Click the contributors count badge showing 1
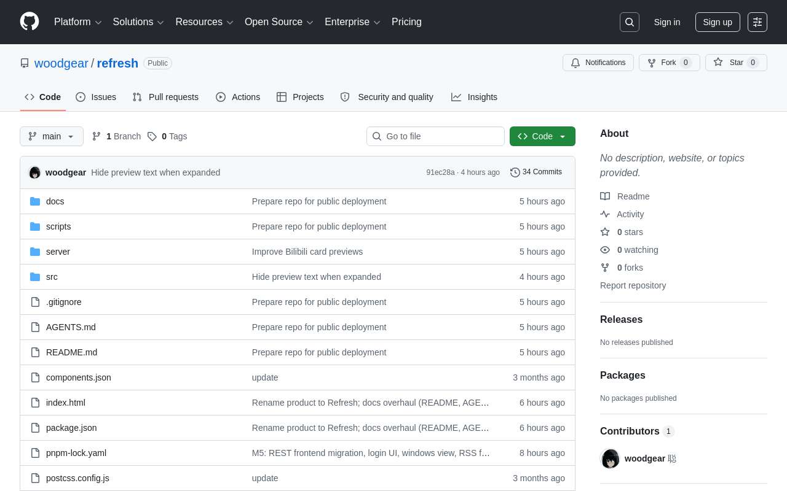 [668, 431]
